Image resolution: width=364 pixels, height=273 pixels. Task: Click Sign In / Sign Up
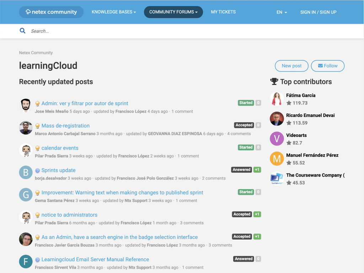[318, 12]
